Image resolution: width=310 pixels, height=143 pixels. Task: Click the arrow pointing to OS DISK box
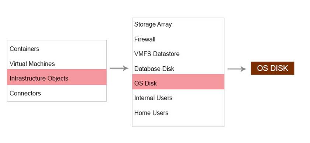pos(237,69)
